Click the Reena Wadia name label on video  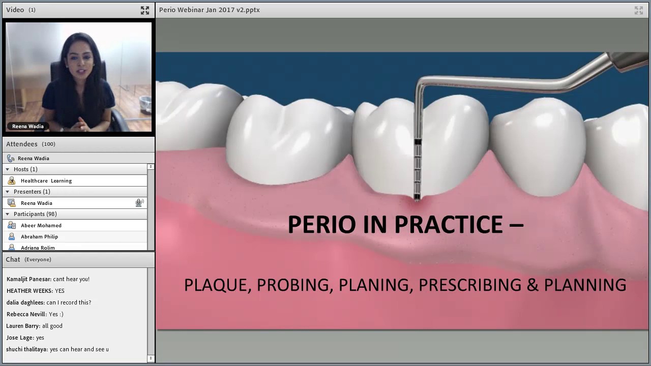coord(28,126)
